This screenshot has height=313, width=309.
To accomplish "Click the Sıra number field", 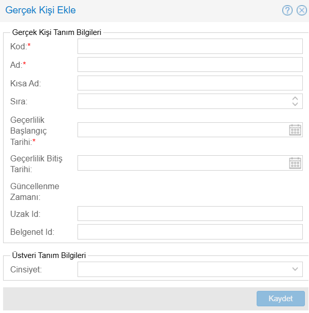I will (182, 101).
